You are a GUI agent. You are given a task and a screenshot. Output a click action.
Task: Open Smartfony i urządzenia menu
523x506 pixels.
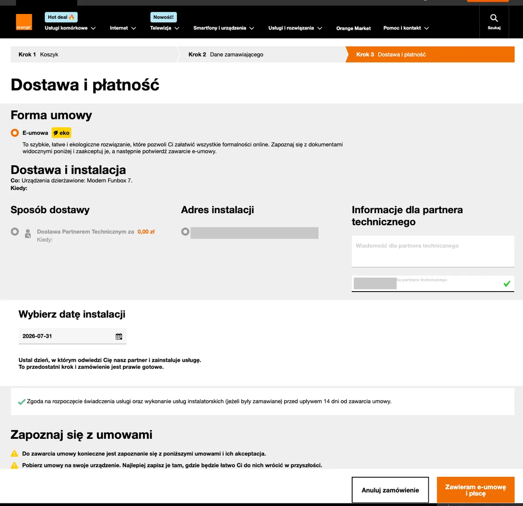tap(220, 28)
